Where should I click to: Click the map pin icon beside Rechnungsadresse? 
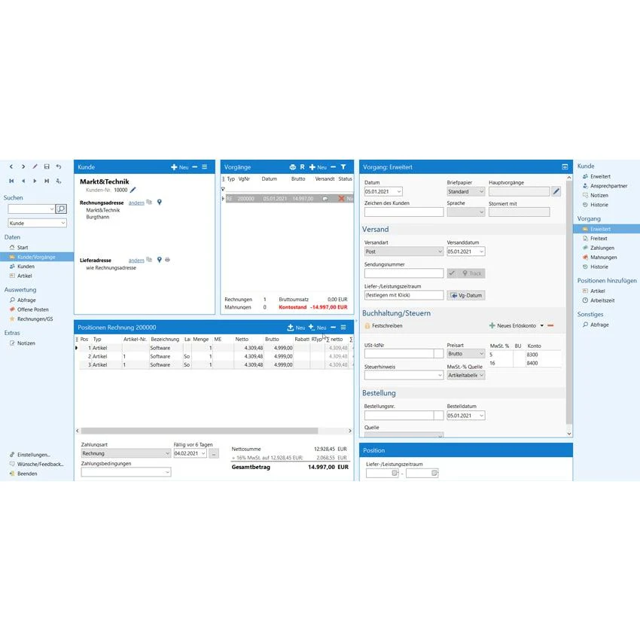pos(160,202)
